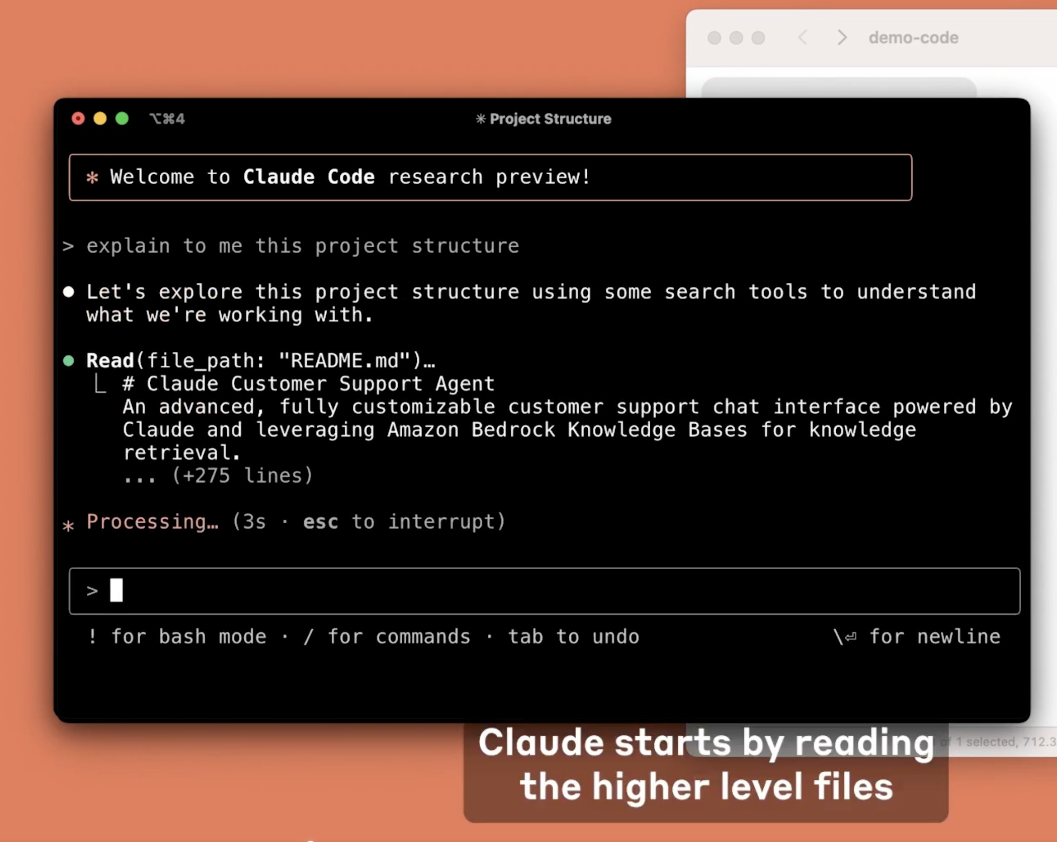Viewport: 1057px width, 842px height.
Task: Click the Finder window's first gray traffic light
Action: (714, 38)
